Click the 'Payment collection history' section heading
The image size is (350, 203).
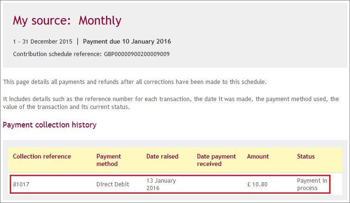pos(50,125)
